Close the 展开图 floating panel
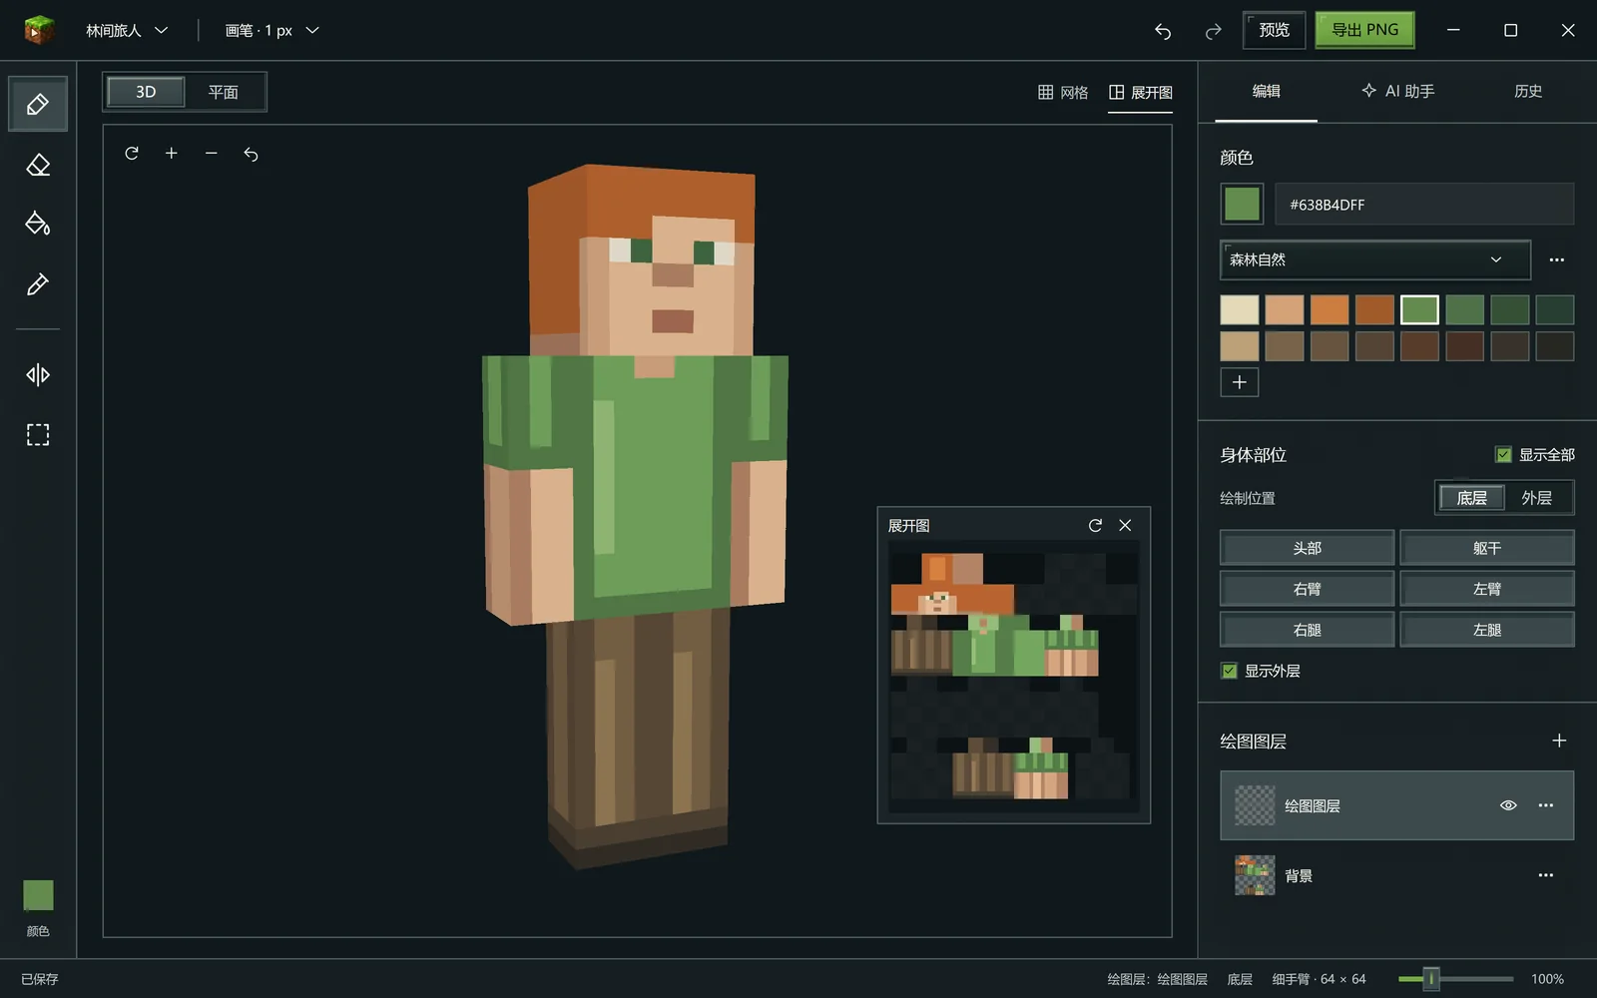The image size is (1597, 998). coord(1125,525)
